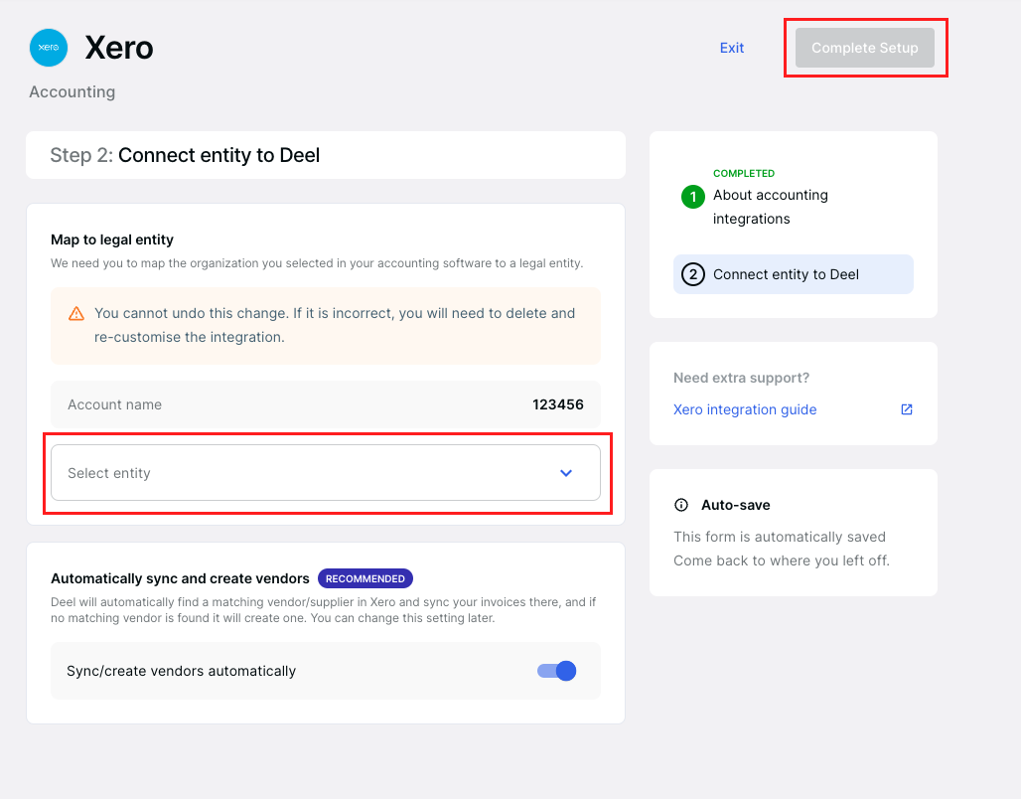Click the green step 1 completed circle
This screenshot has width=1021, height=799.
click(x=693, y=196)
